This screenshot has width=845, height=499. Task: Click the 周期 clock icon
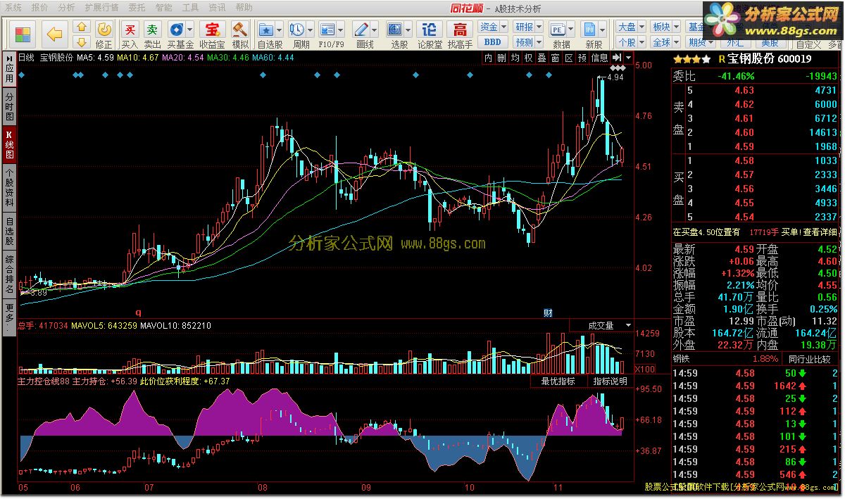(296, 29)
